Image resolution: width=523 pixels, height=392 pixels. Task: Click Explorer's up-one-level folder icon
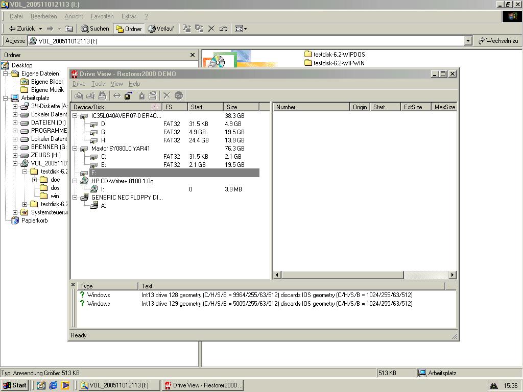click(68, 29)
